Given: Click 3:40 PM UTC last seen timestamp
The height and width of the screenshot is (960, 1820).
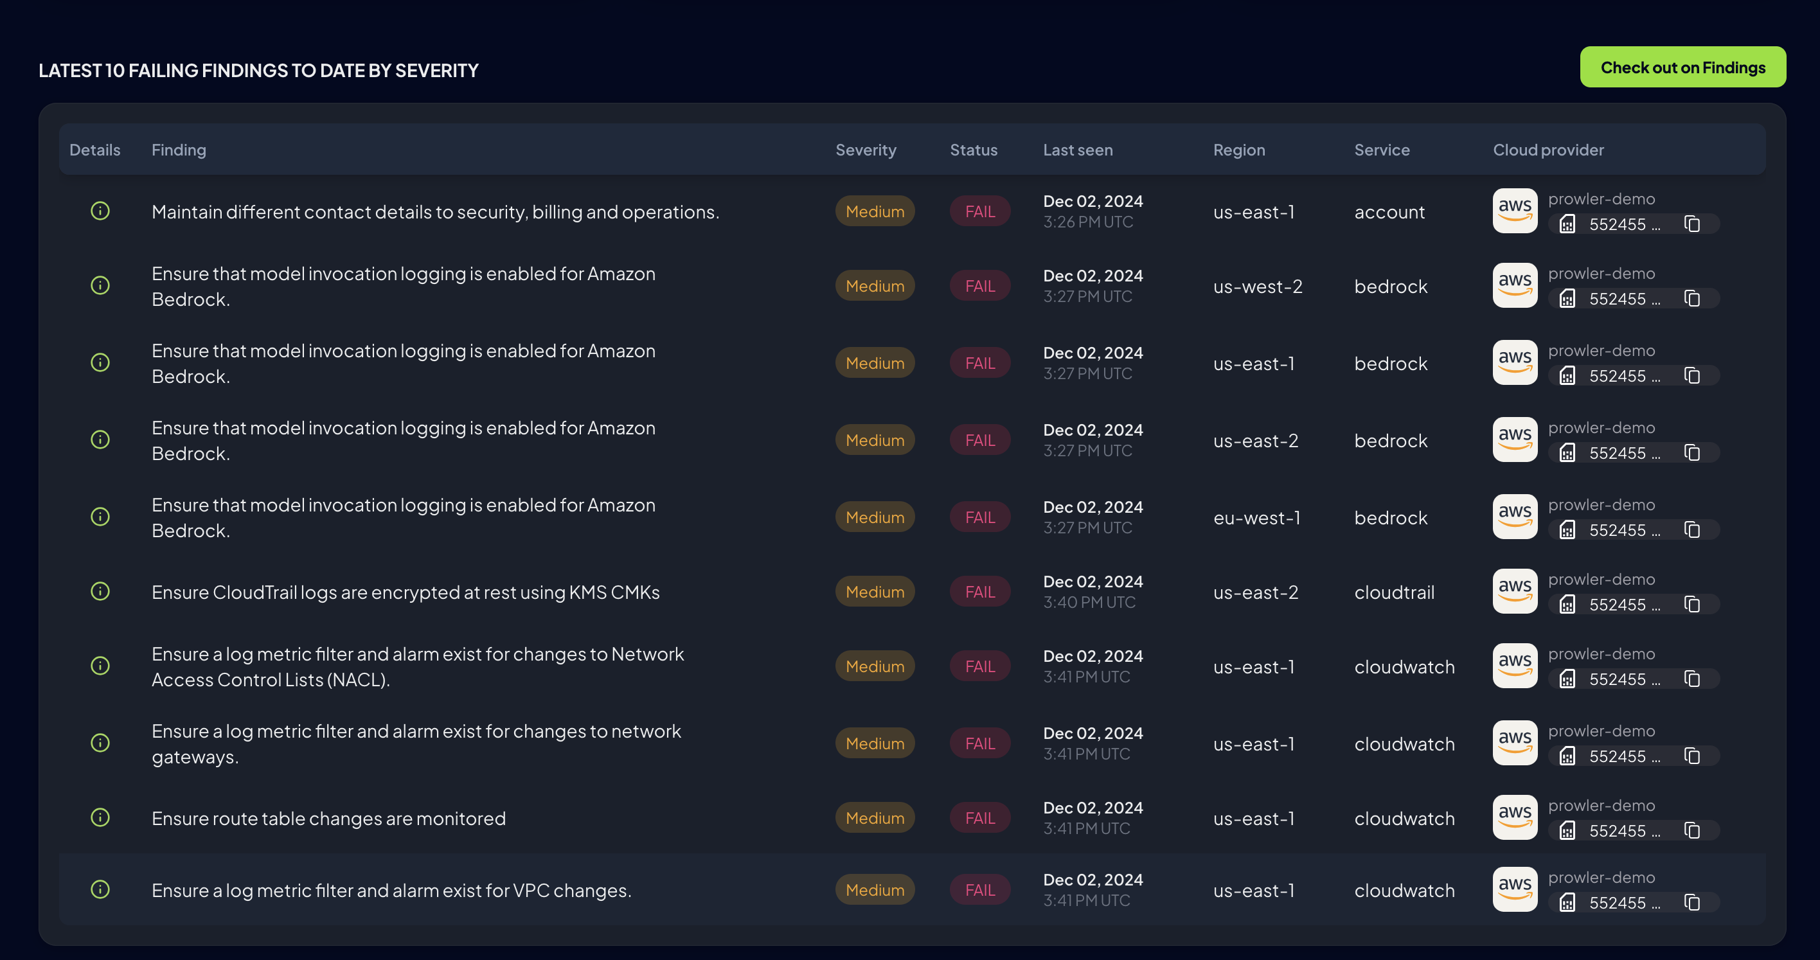Looking at the screenshot, I should [x=1089, y=602].
